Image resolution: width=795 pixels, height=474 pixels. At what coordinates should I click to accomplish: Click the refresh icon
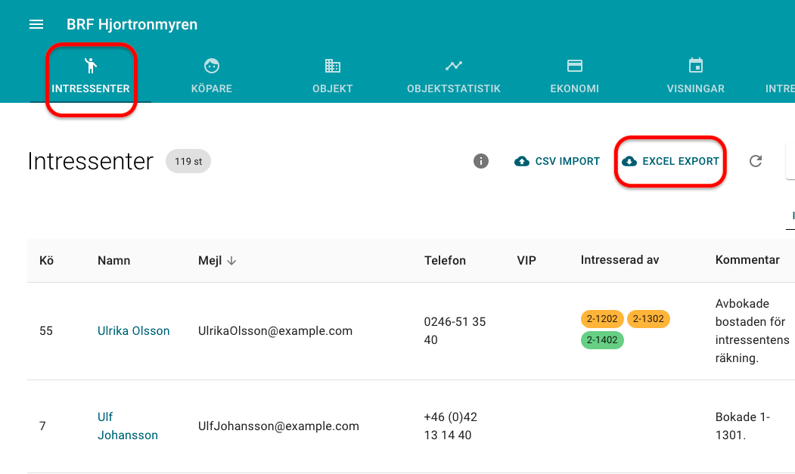click(x=755, y=161)
